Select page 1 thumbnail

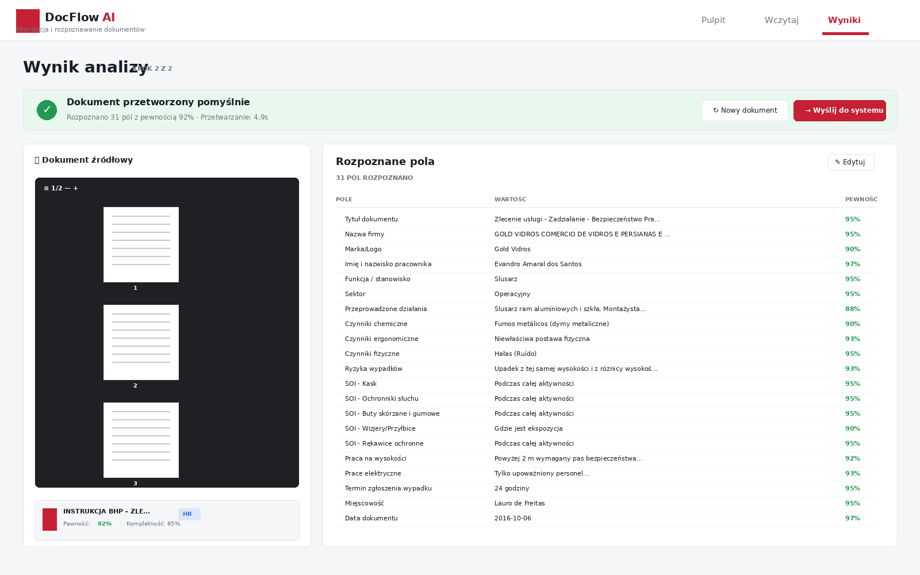[141, 244]
